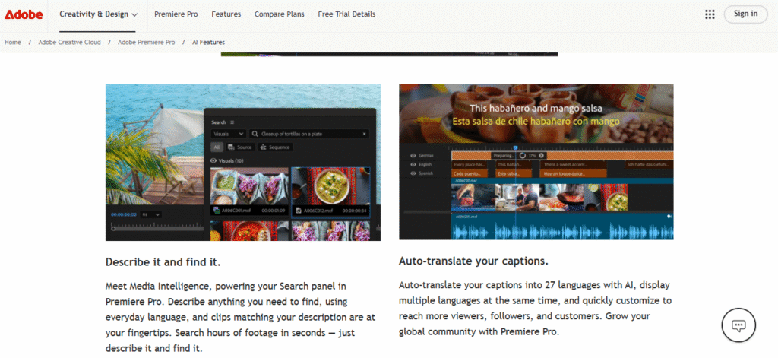Open the Adobe apps grid icon
This screenshot has height=358, width=778.
click(x=710, y=14)
